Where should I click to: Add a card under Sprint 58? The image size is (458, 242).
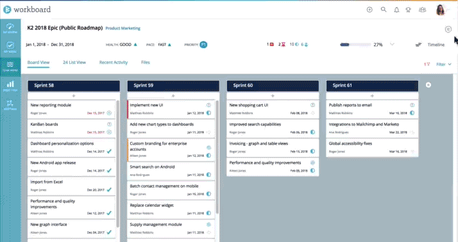(x=74, y=95)
